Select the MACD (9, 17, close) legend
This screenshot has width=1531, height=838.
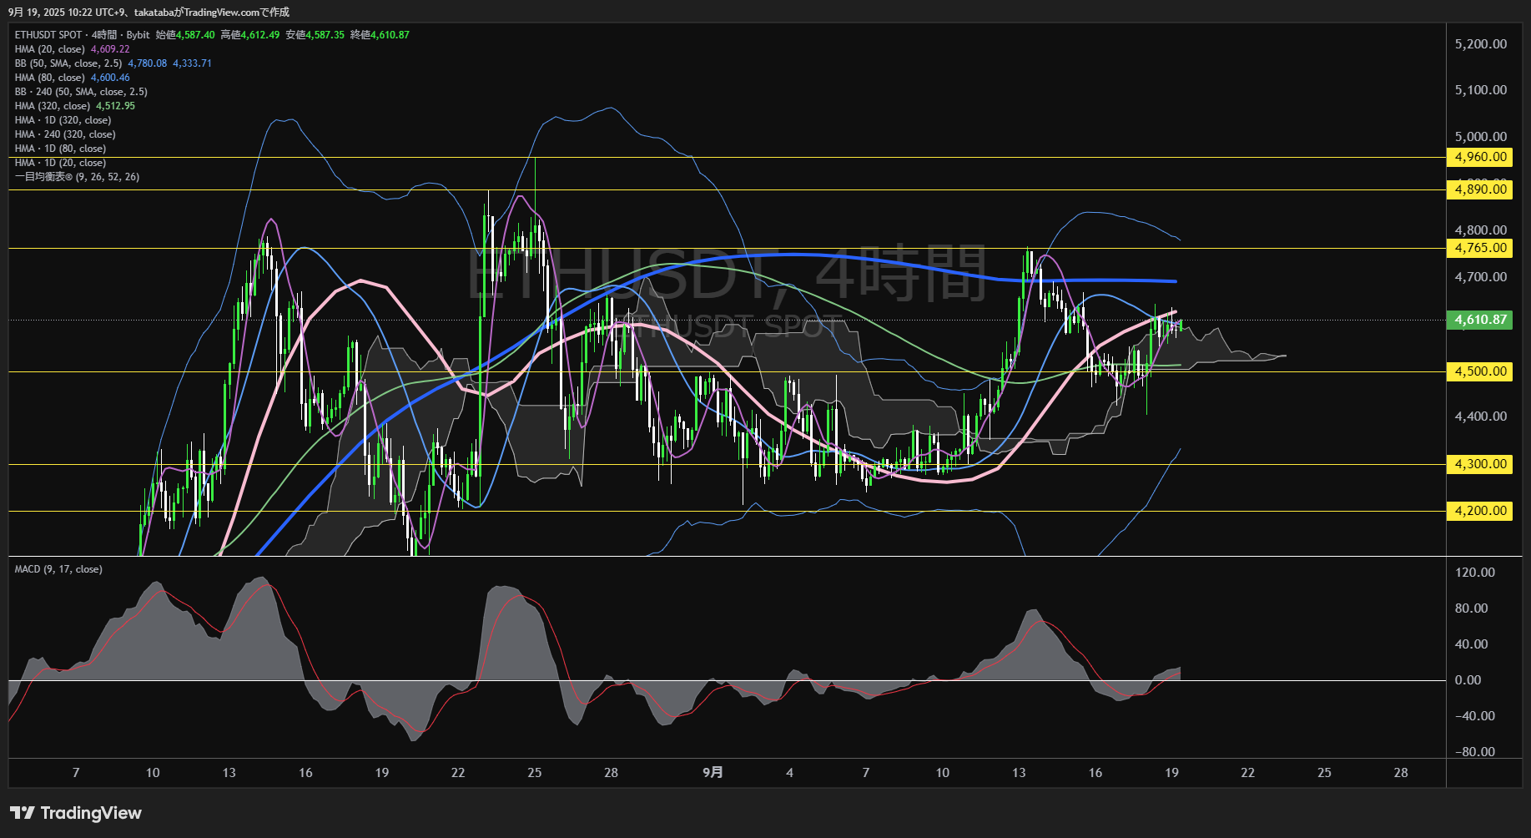[58, 569]
